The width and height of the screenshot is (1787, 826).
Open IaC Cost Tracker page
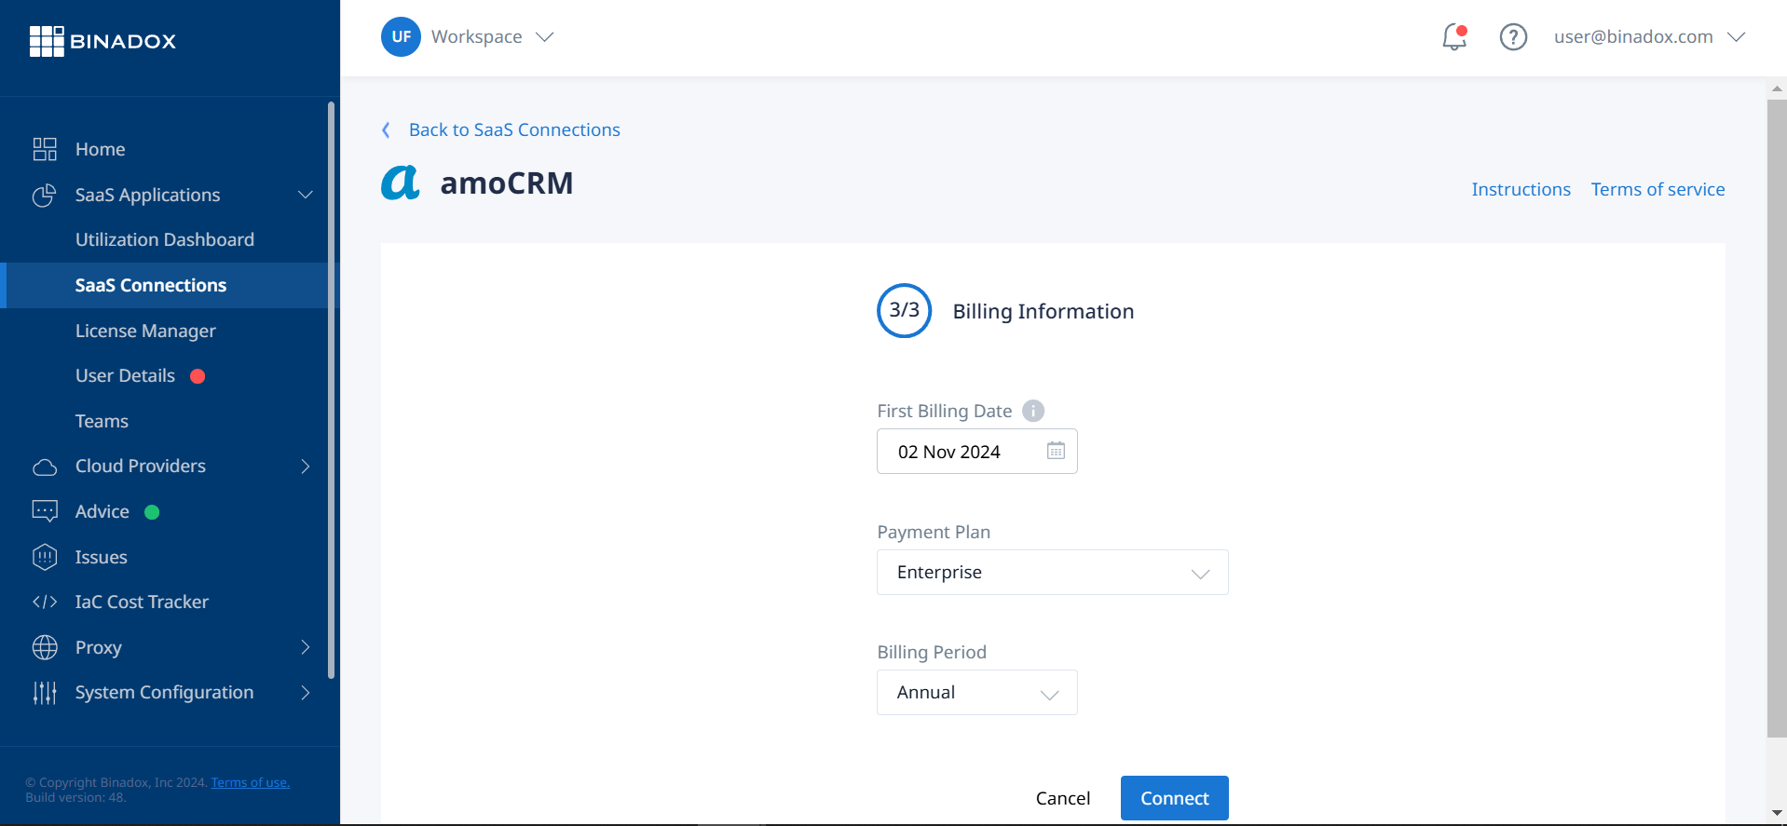click(x=142, y=602)
